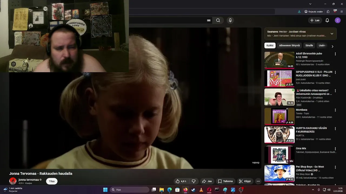
Task: Show more filter chips with the right arrow
Action: coord(332,46)
